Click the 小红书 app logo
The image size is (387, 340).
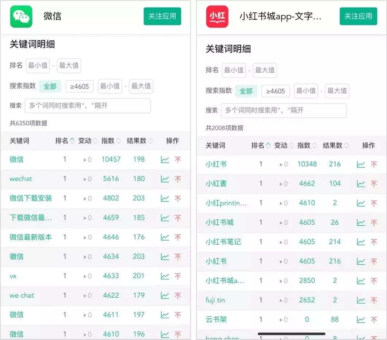217,16
